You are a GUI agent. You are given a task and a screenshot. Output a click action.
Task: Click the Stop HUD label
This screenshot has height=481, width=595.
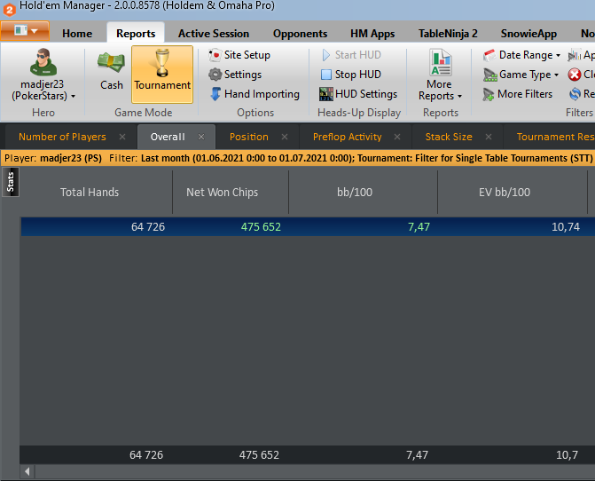pyautogui.click(x=358, y=75)
